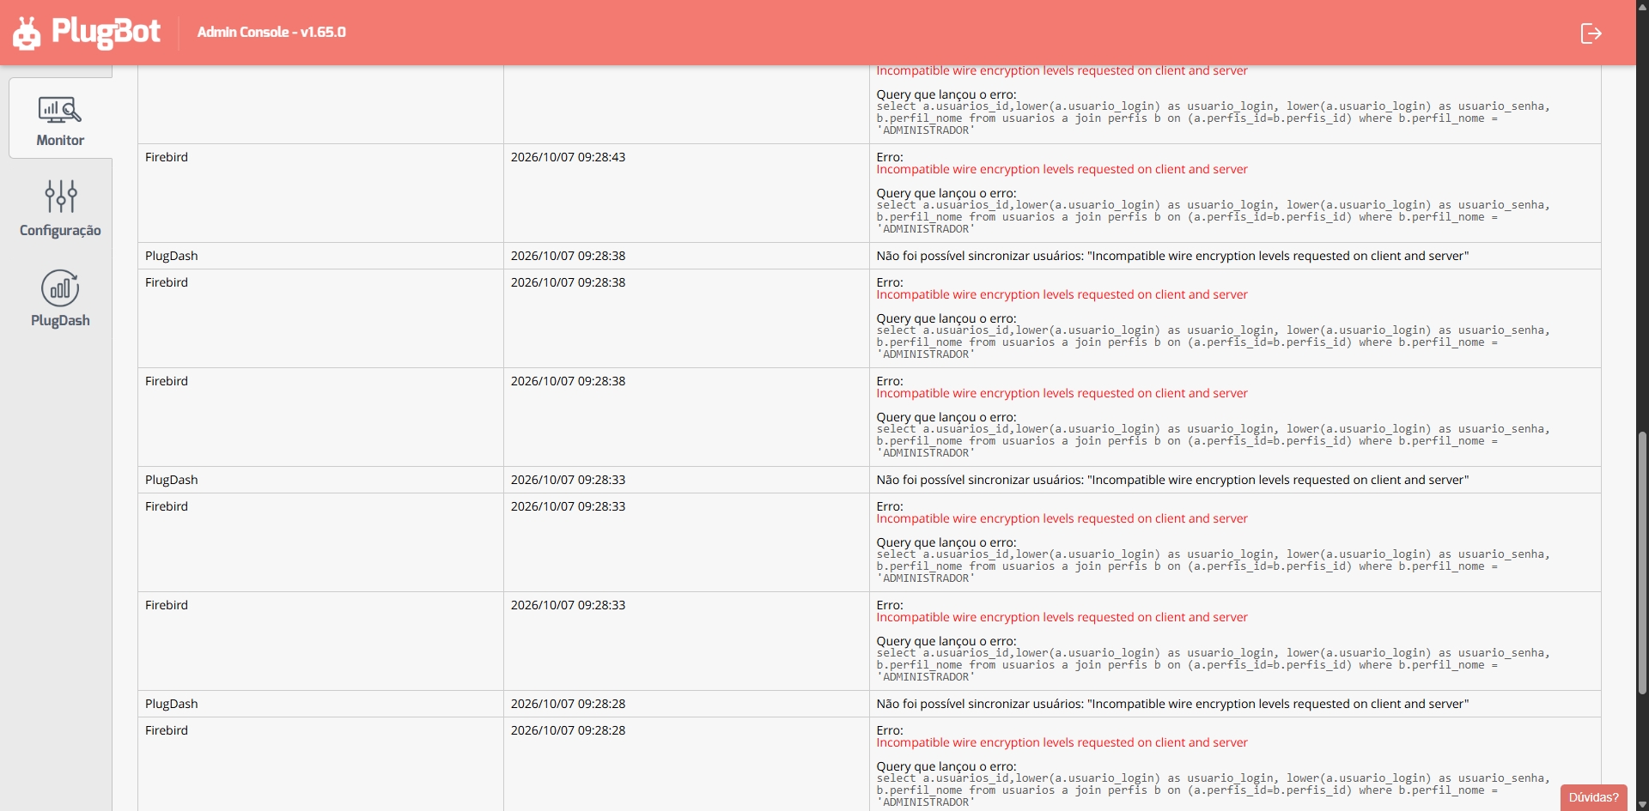Click the vertical page scrollbar thumb
Viewport: 1649px width, 811px height.
(x=1642, y=562)
